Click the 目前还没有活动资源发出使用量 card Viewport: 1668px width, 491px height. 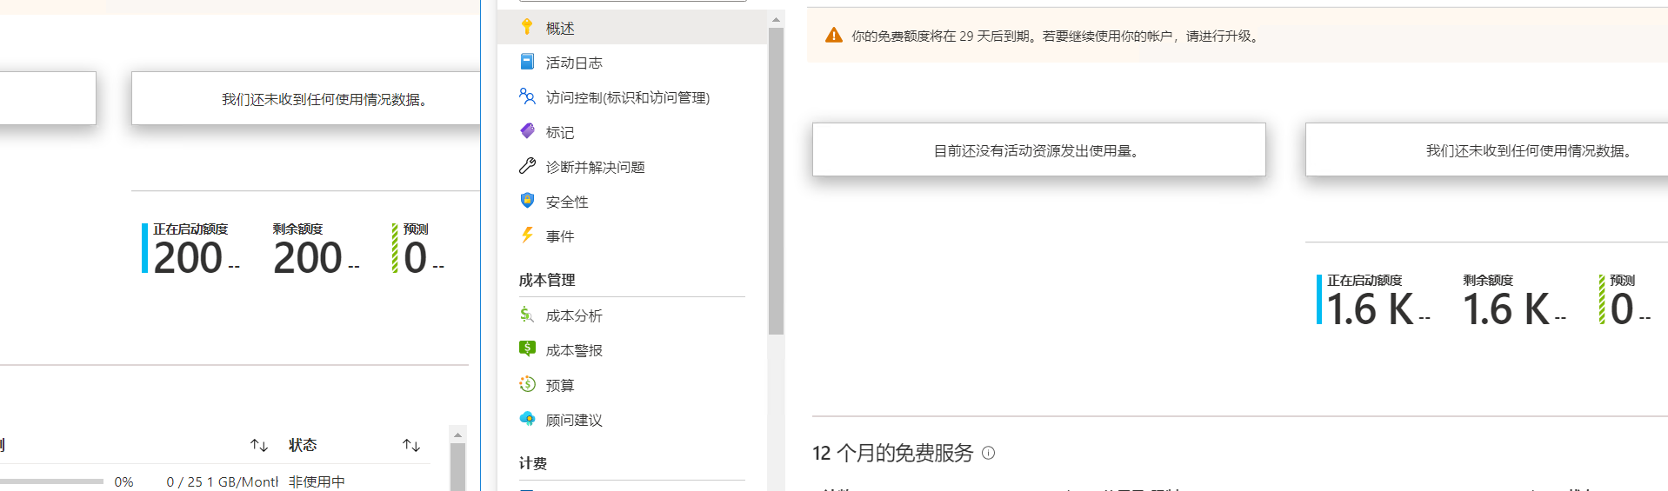pyautogui.click(x=1038, y=150)
